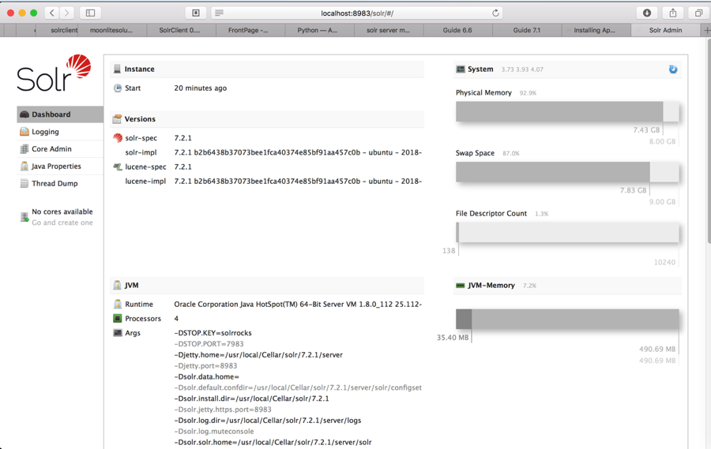Click the Core Admin icon
711x449 pixels.
24,149
